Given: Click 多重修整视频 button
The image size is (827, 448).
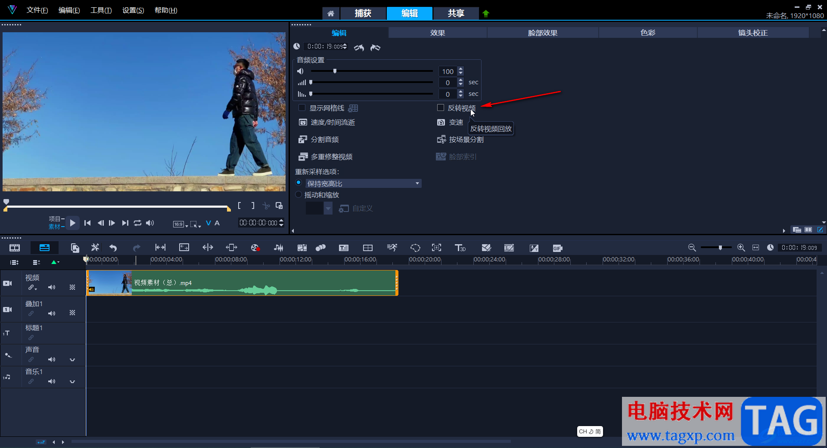Looking at the screenshot, I should pos(326,157).
